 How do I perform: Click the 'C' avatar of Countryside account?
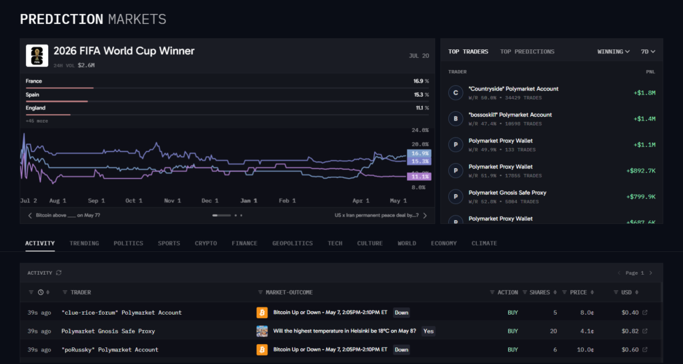click(456, 93)
